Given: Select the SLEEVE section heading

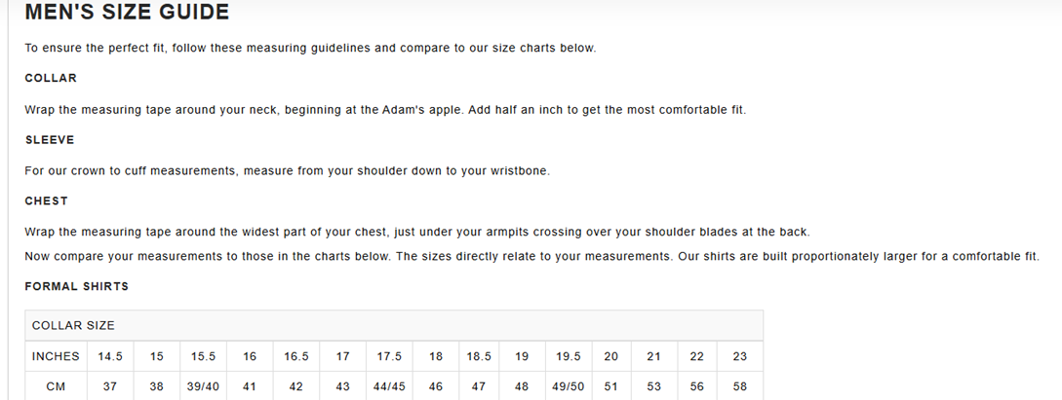Looking at the screenshot, I should [50, 140].
